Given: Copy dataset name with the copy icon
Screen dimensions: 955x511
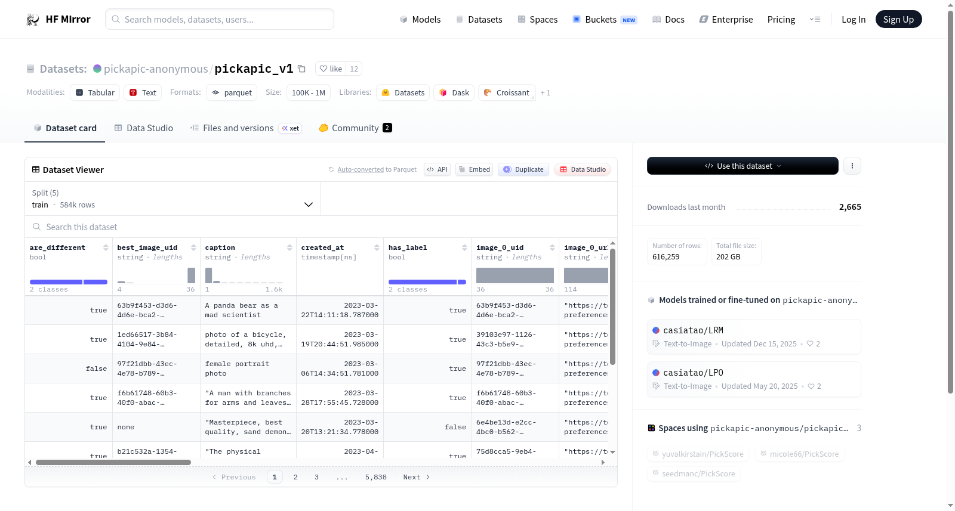Looking at the screenshot, I should (302, 69).
